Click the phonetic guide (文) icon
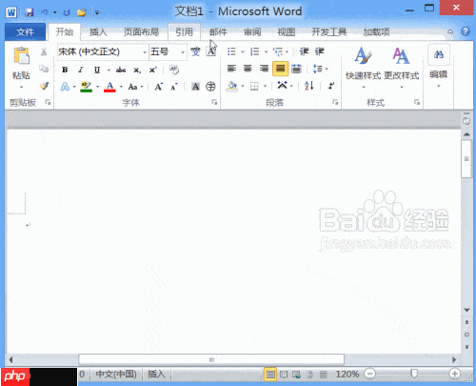This screenshot has width=476, height=386. 195,51
